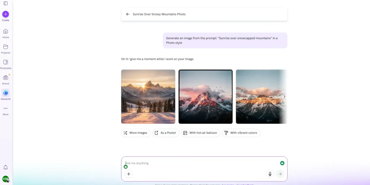
Task: Show next images with carousel chevron
Action: click(284, 97)
